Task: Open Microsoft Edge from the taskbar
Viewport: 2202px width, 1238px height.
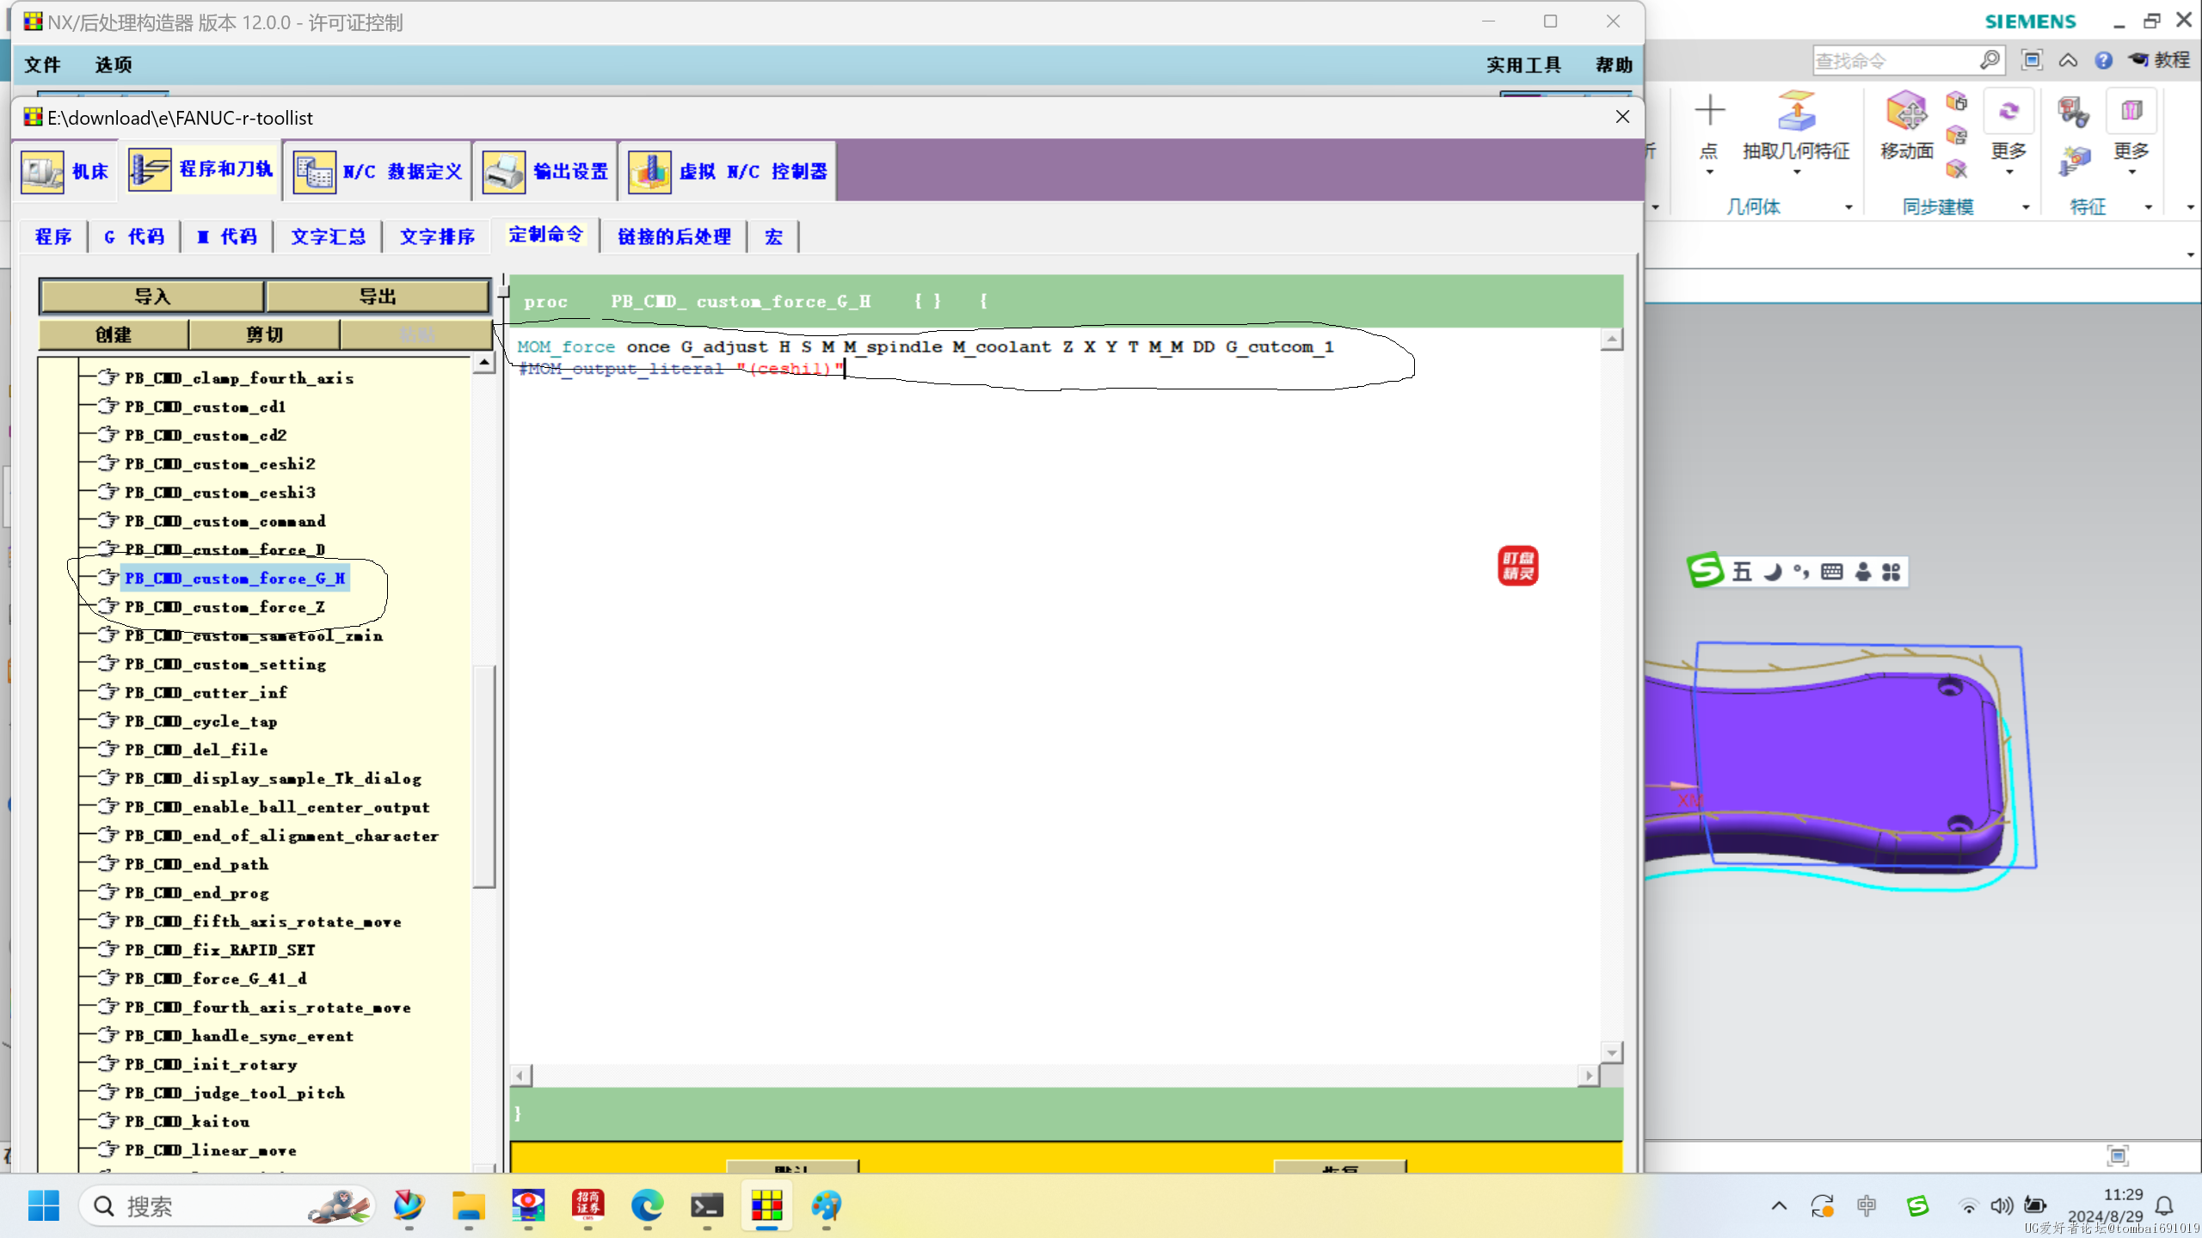Action: click(647, 1205)
